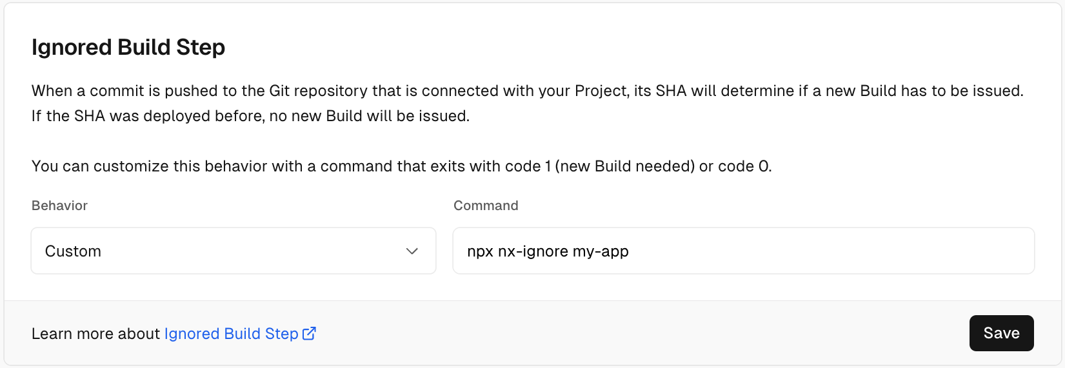Click the "Ignored Build Step" section heading
The image size is (1065, 368).
[128, 47]
